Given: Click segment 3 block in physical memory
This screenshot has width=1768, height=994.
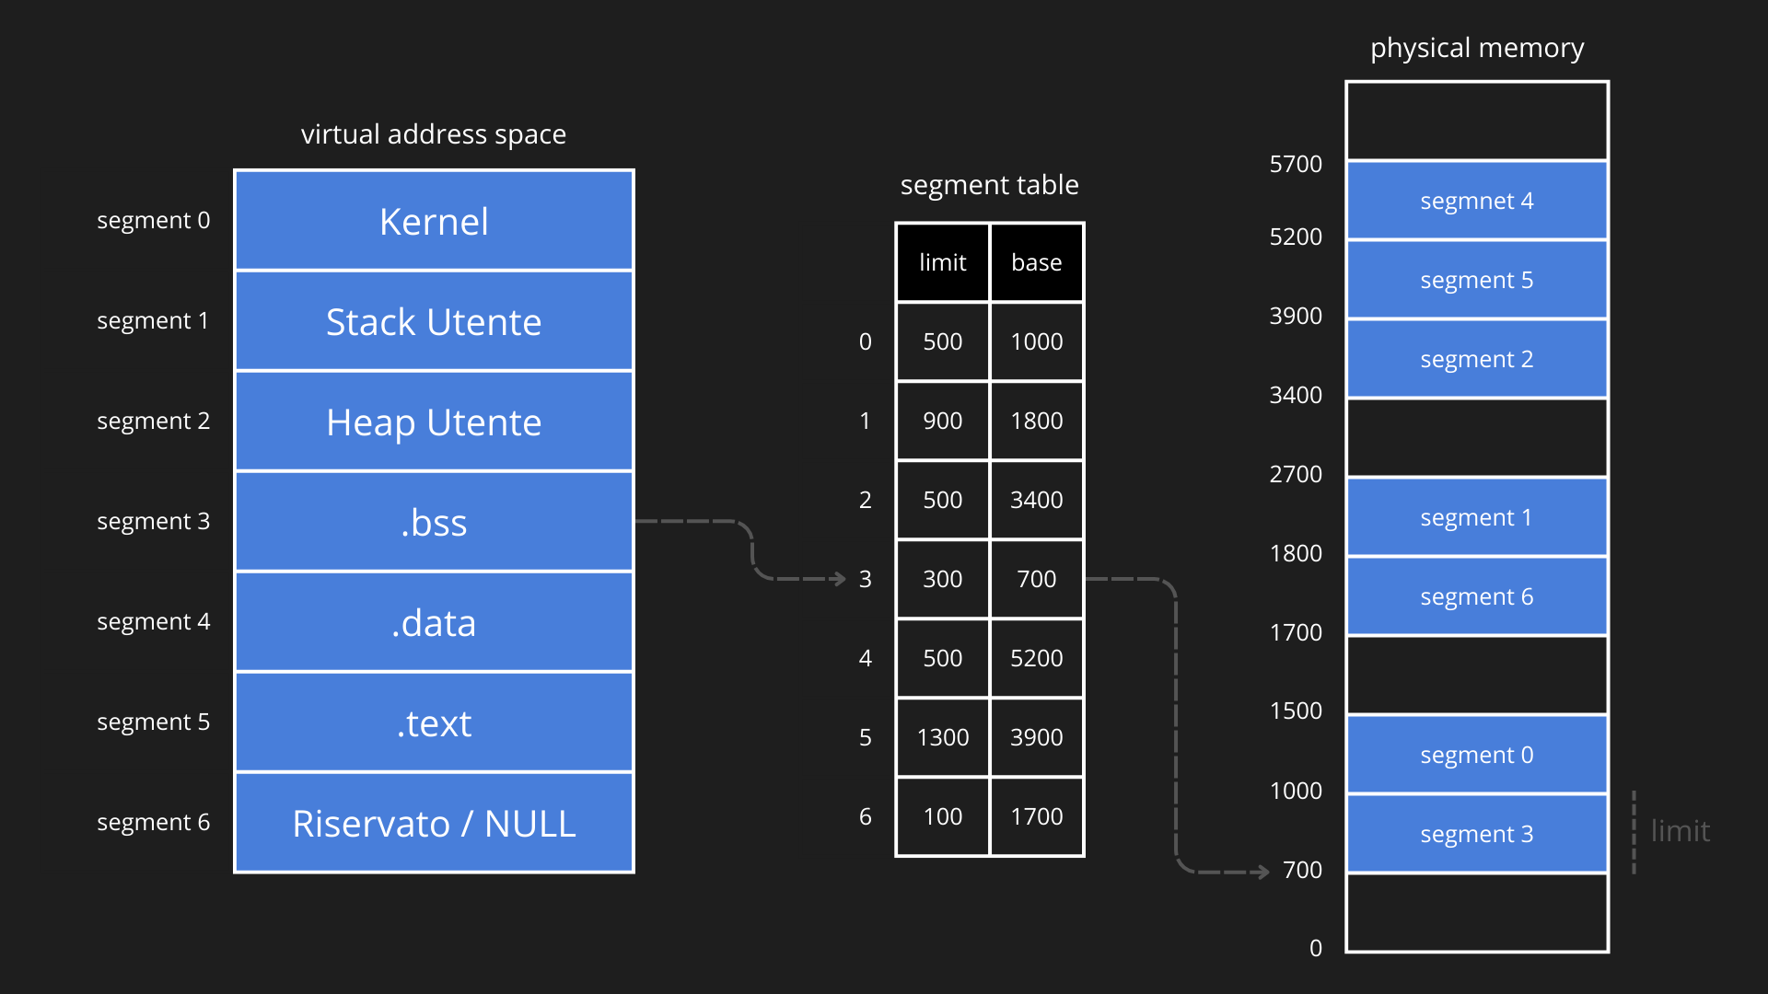Looking at the screenshot, I should pyautogui.click(x=1476, y=834).
